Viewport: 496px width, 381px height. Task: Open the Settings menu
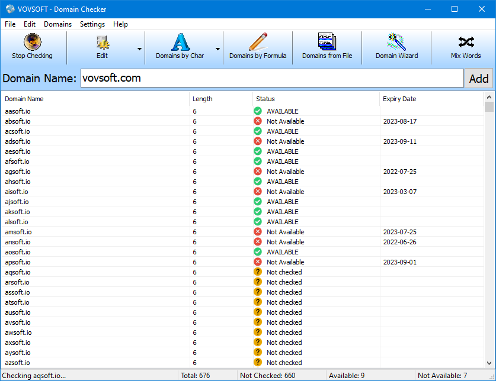coord(92,24)
